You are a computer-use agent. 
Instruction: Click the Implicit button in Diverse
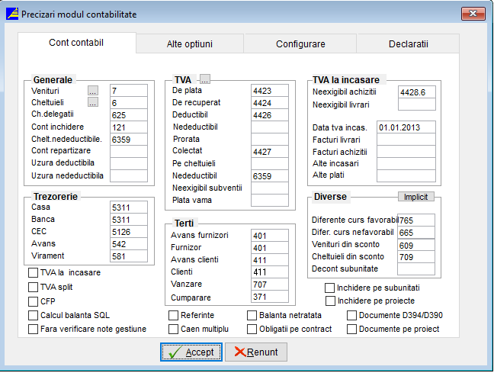point(415,196)
